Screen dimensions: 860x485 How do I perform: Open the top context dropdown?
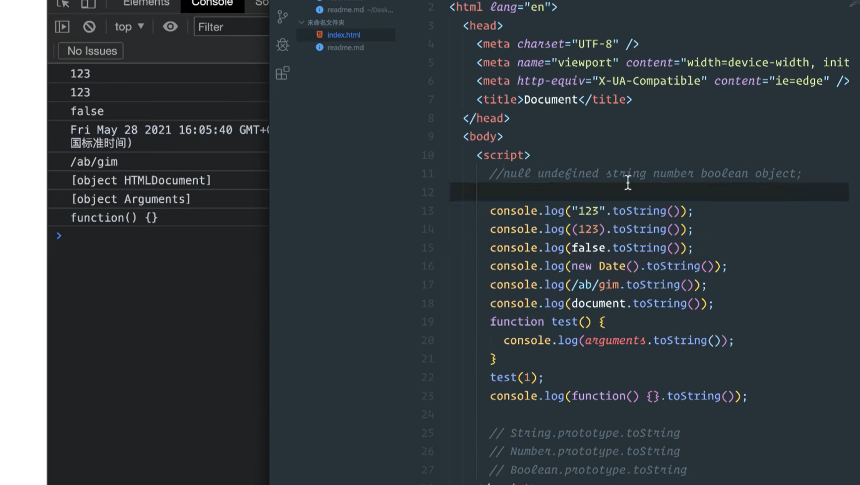coord(129,27)
